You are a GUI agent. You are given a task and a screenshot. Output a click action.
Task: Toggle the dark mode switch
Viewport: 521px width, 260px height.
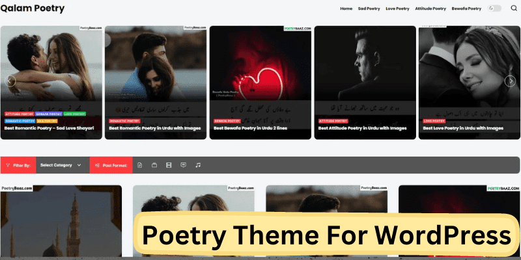494,8
